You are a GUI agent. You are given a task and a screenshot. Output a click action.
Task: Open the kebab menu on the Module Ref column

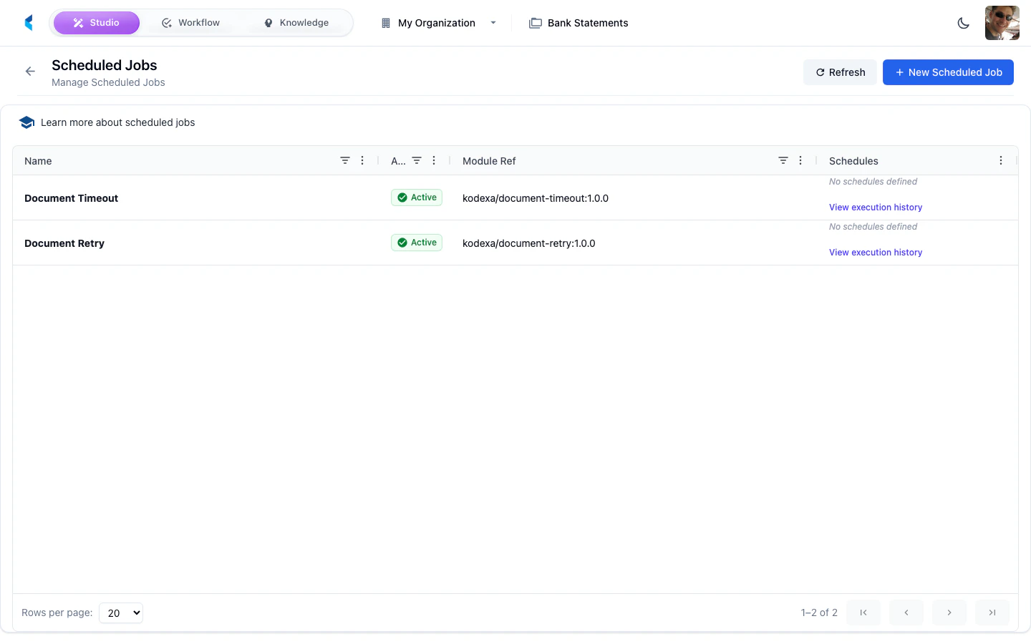[x=800, y=160]
